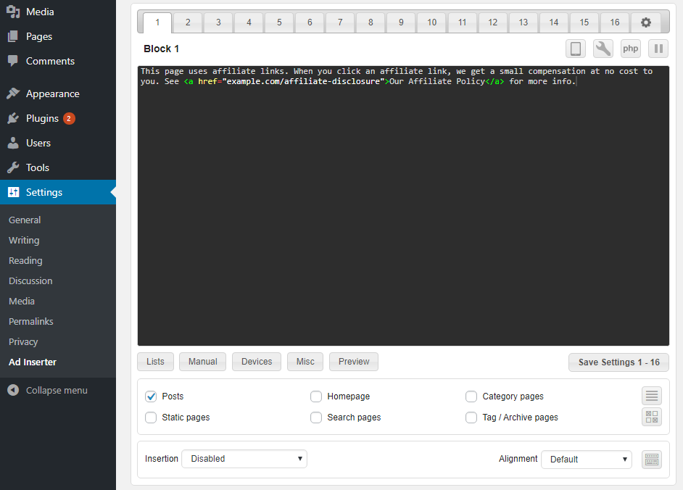
Task: Enable PHP processing for Block 1
Action: tap(630, 48)
